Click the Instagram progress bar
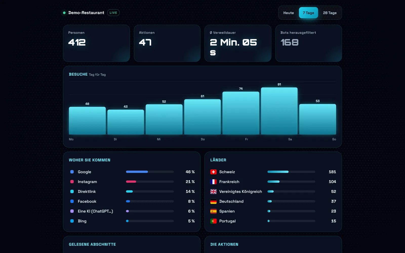The width and height of the screenshot is (405, 253). click(150, 182)
